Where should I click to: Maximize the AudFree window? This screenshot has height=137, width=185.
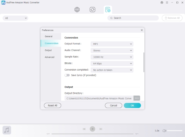(177, 2)
